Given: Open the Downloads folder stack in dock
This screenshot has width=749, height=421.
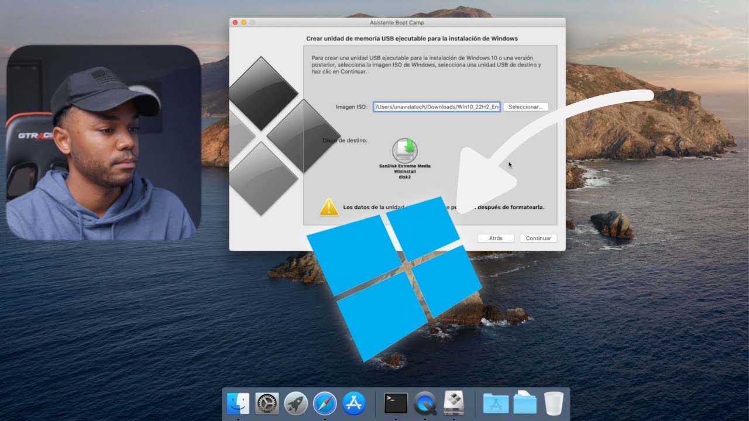Looking at the screenshot, I should point(525,403).
